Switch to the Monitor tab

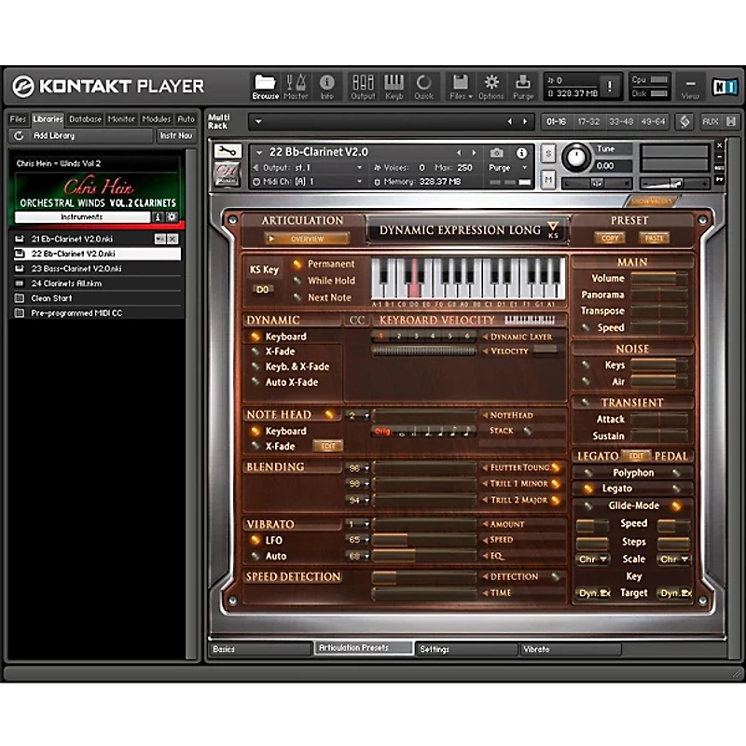[x=121, y=119]
